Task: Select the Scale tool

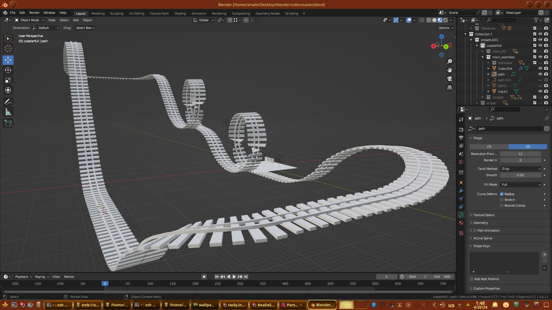Action: point(8,80)
